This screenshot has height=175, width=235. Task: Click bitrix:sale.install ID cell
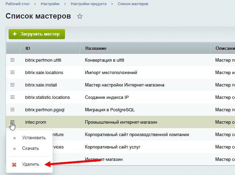pyautogui.click(x=41, y=85)
